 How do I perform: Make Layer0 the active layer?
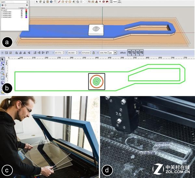click(x=2, y=10)
